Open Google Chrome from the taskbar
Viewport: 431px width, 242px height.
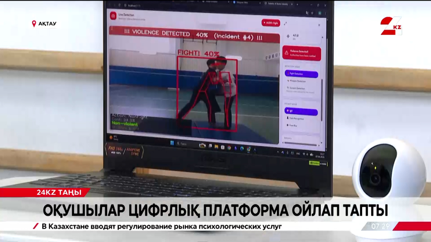(229, 148)
